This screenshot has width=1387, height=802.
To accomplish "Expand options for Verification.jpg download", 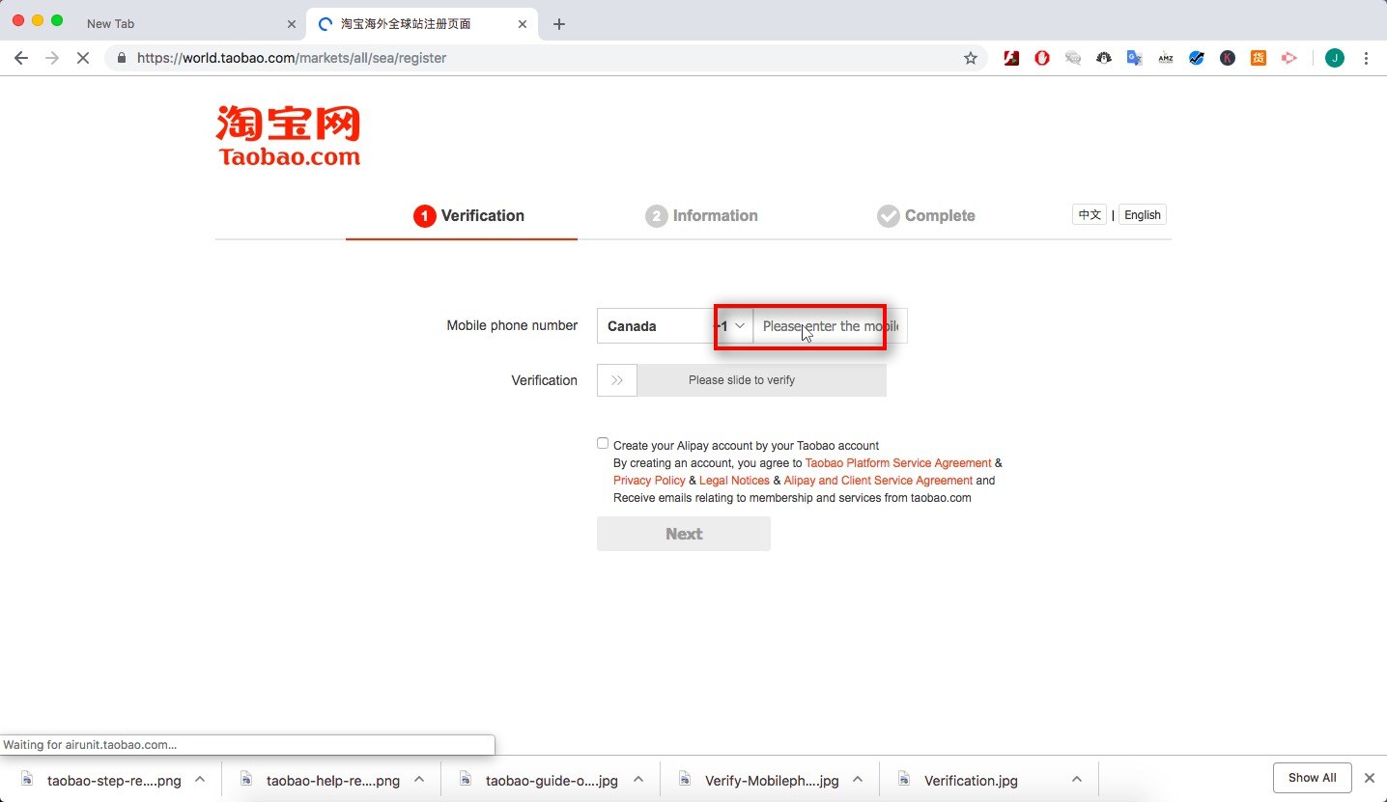I will (x=1077, y=780).
